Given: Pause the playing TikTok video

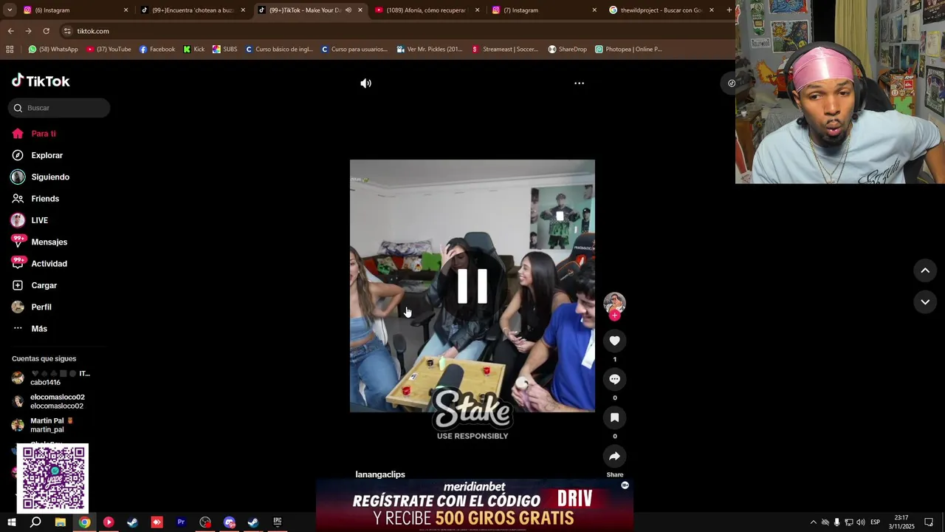Looking at the screenshot, I should tap(472, 286).
